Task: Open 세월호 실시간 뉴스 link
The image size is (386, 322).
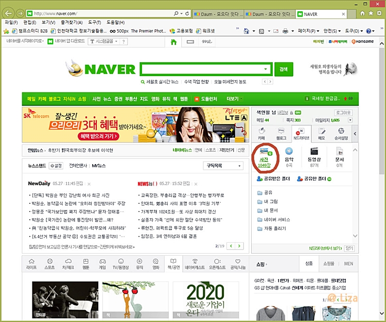Action: [x=162, y=82]
